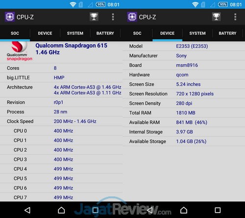
Task: Tap Wi-Fi status icon in right screen
Action: pos(195,4)
